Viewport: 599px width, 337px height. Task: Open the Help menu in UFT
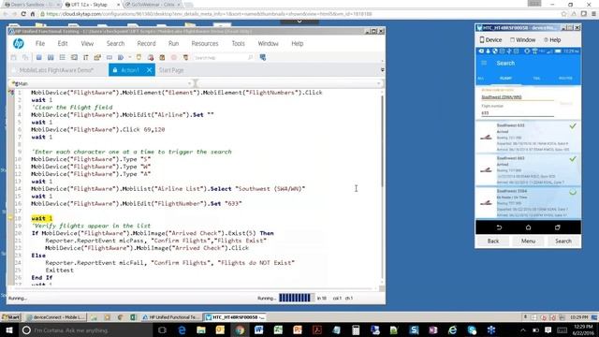coord(298,44)
